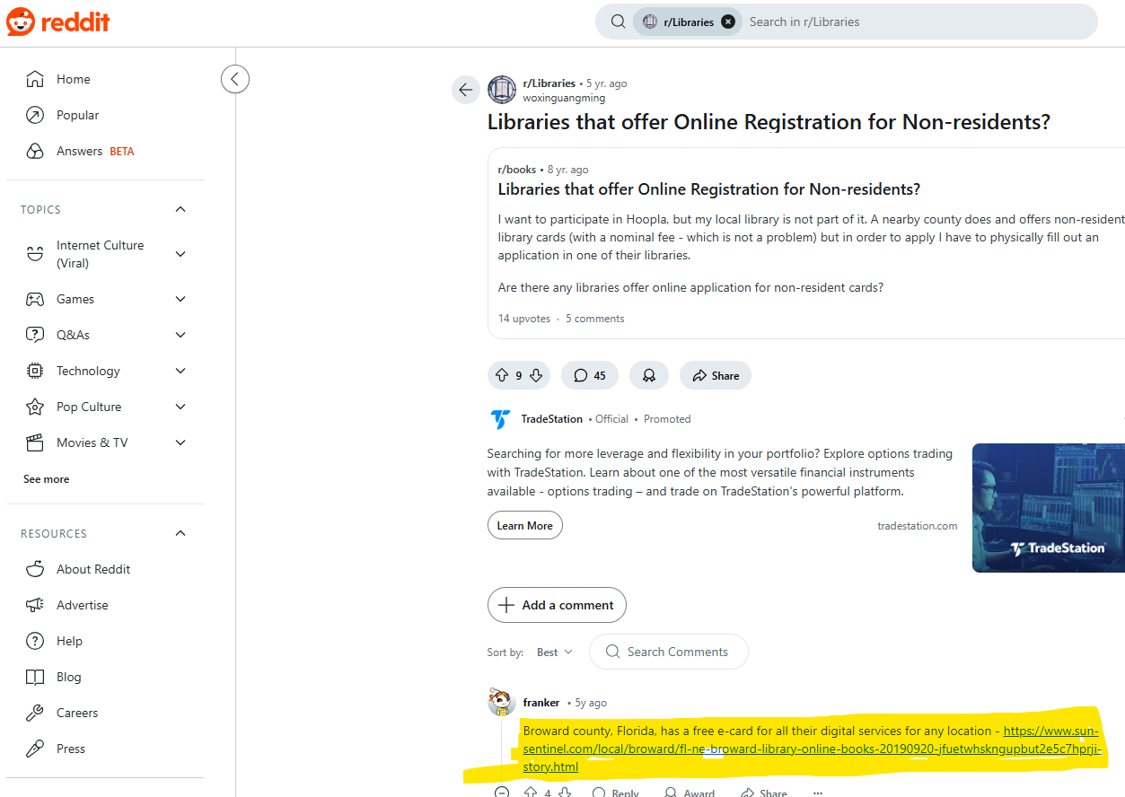Viewport: 1125px width, 797px height.
Task: Expand the Technology topic
Action: click(180, 371)
